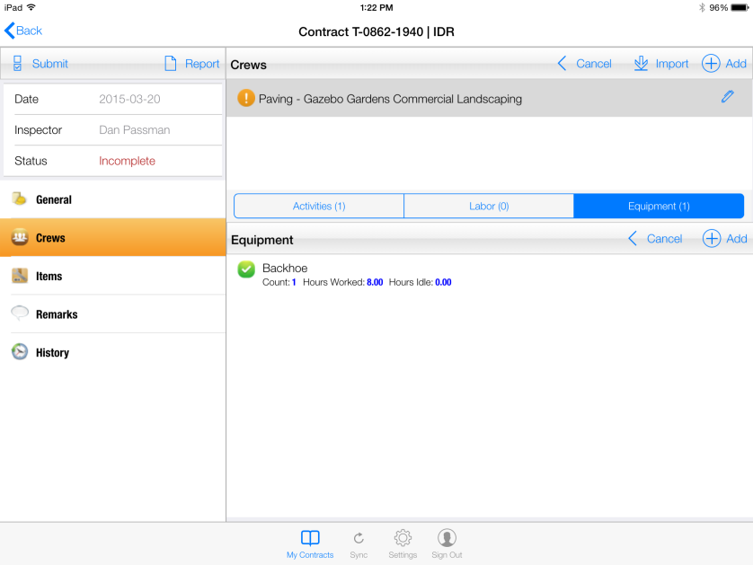Image resolution: width=753 pixels, height=565 pixels.
Task: Switch to the Activities (1) tab
Action: [319, 207]
